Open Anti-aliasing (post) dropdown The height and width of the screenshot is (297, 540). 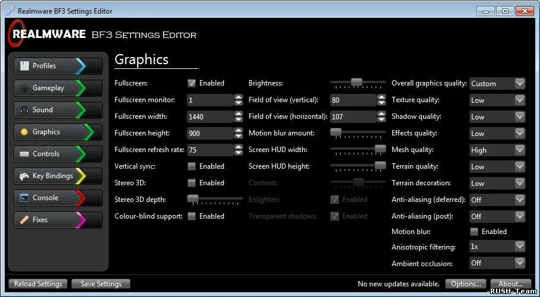coord(497,216)
